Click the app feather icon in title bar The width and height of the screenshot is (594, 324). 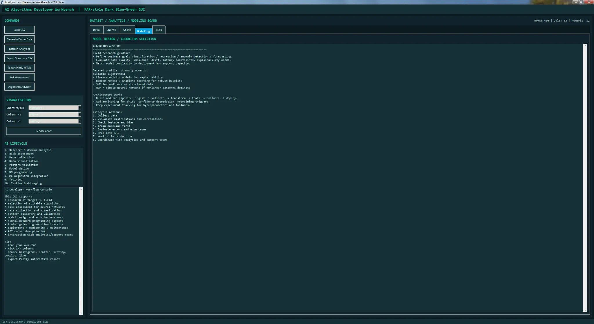[2, 2]
